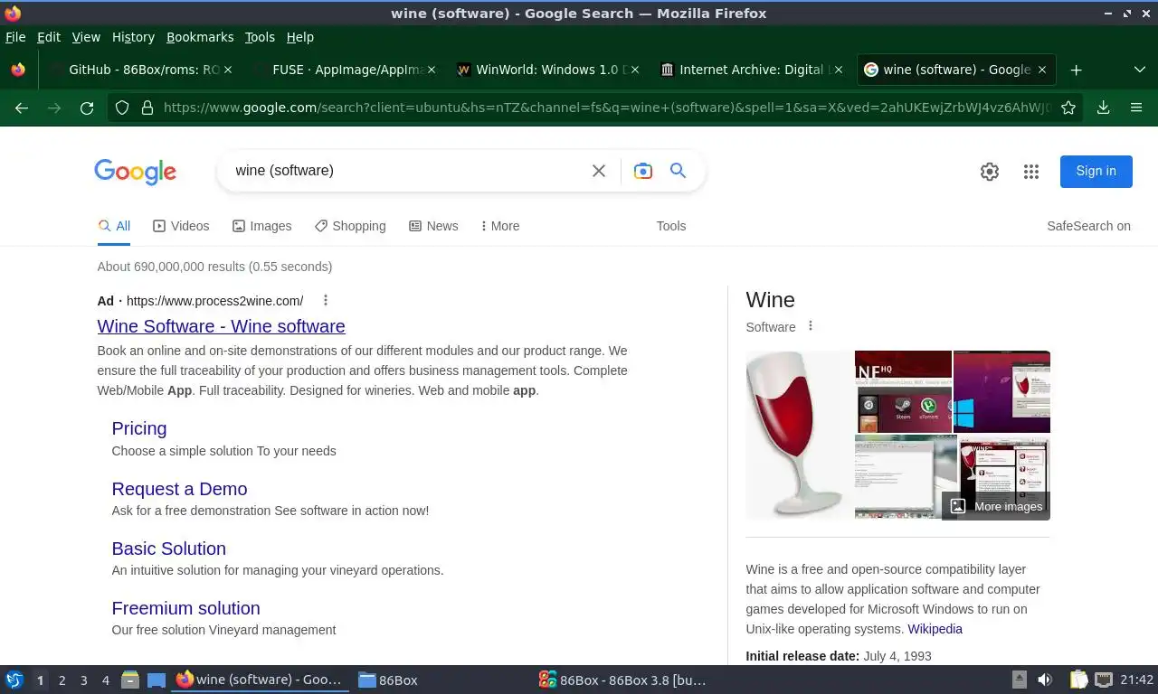Bookmark this page with the star icon
This screenshot has width=1158, height=694.
point(1068,108)
